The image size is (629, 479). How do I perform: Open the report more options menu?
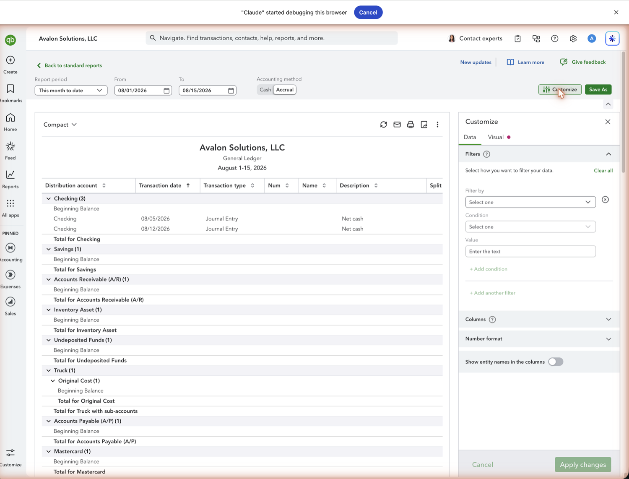click(x=437, y=125)
